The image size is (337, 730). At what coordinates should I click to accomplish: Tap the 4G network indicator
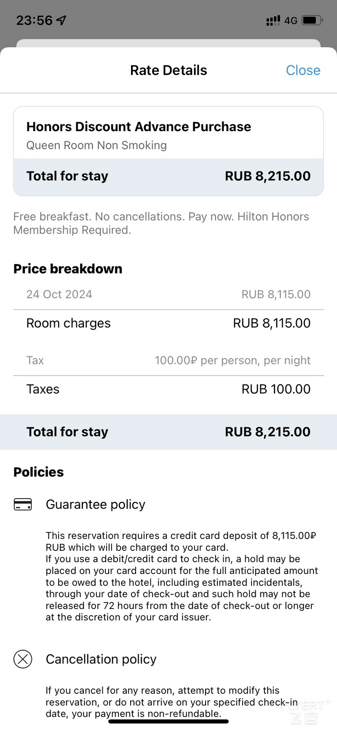291,20
